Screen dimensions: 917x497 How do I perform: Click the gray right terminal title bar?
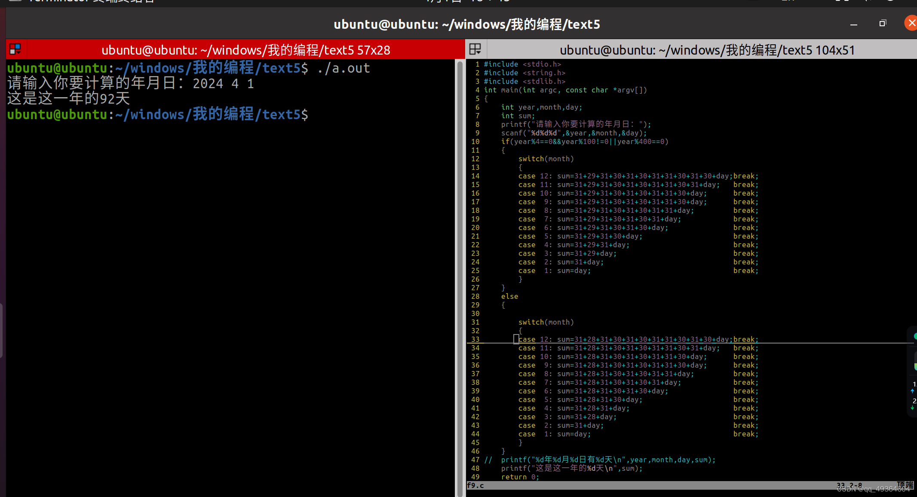(707, 50)
